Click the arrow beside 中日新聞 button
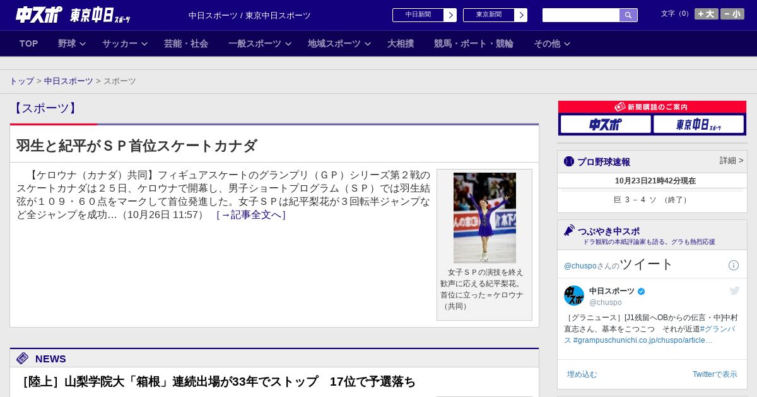The image size is (757, 397). tap(450, 15)
